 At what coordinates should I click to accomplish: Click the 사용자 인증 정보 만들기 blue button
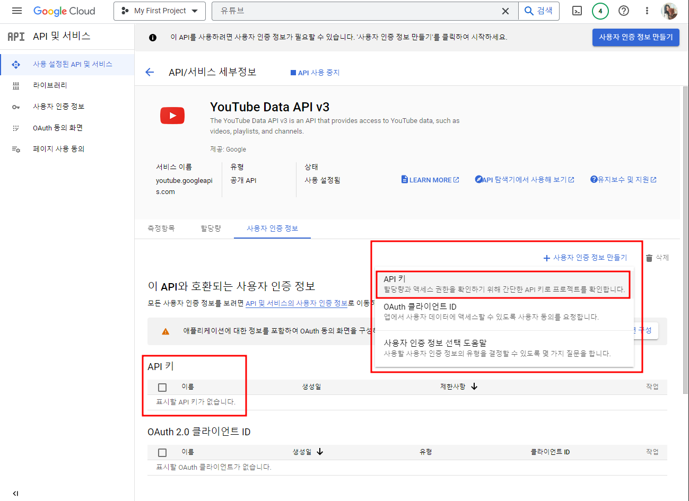coord(635,37)
